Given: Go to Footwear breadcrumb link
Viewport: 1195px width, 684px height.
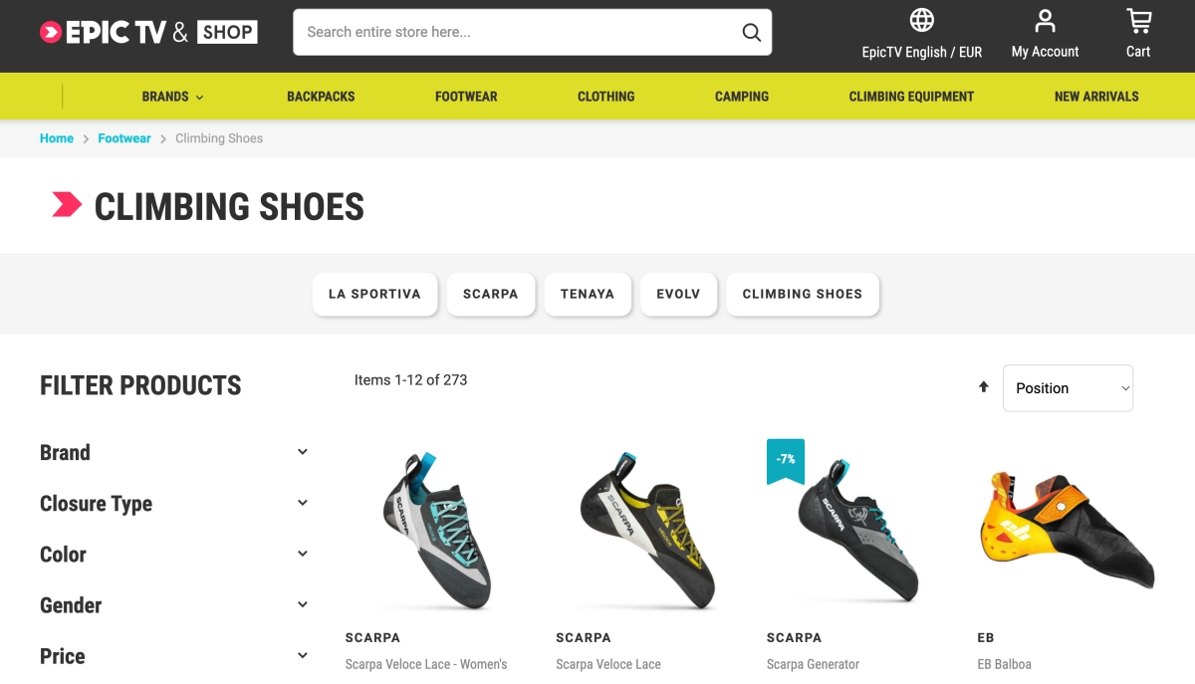Looking at the screenshot, I should [x=124, y=138].
